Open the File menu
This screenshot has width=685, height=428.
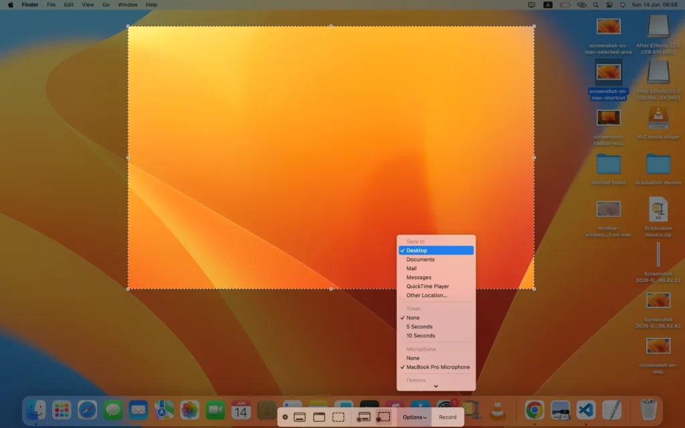pos(51,5)
